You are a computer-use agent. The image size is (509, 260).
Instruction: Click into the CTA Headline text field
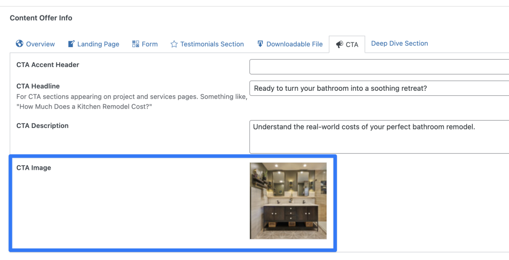coord(379,88)
